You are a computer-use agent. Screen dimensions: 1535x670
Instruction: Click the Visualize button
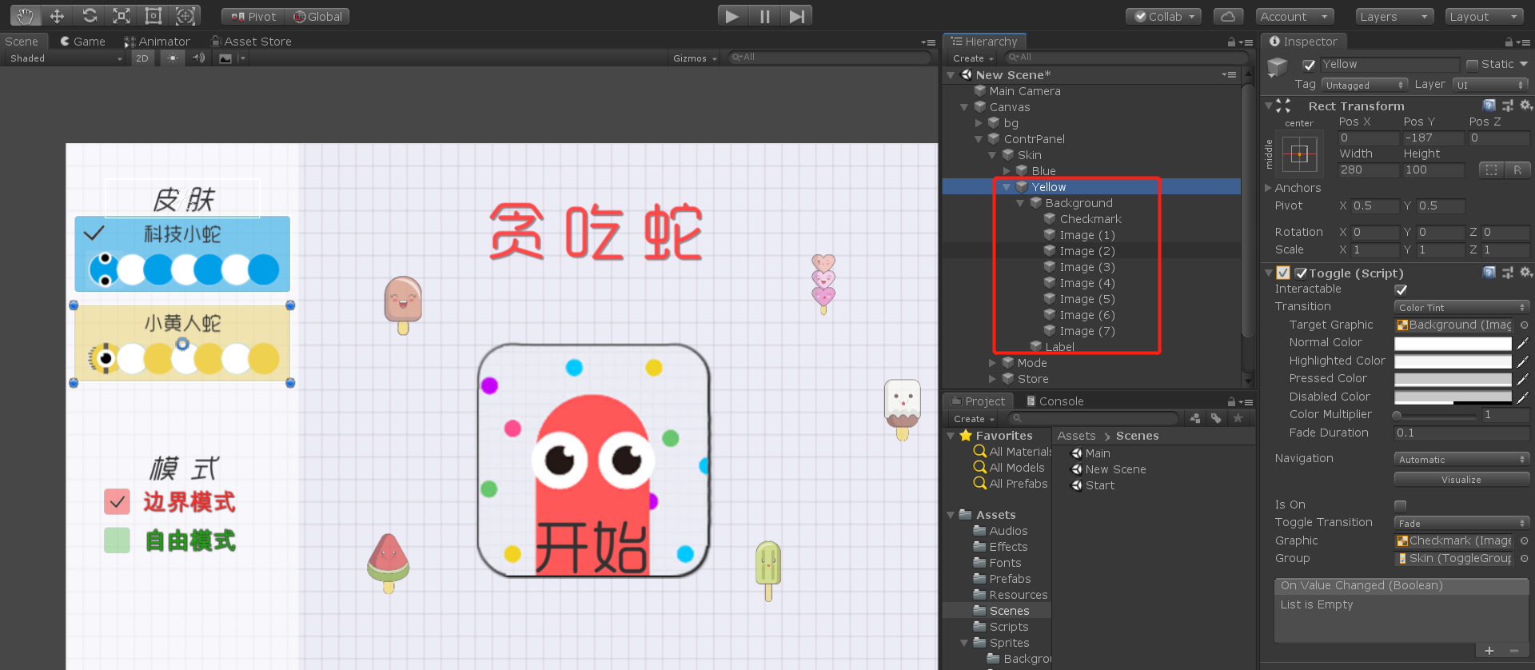(x=1461, y=480)
